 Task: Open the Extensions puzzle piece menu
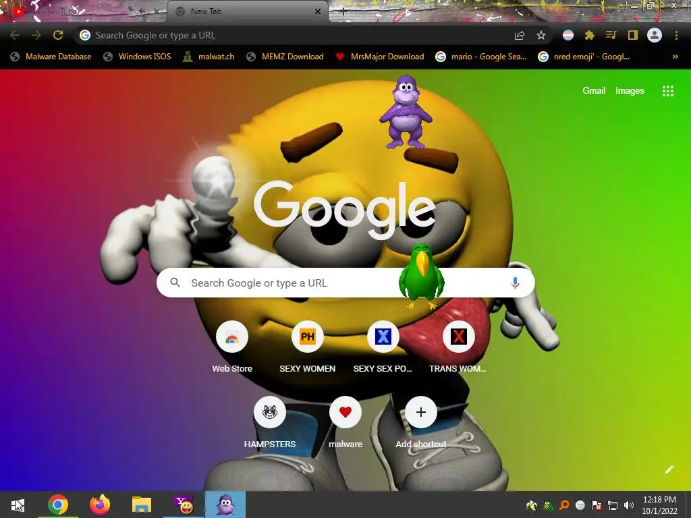pos(590,35)
